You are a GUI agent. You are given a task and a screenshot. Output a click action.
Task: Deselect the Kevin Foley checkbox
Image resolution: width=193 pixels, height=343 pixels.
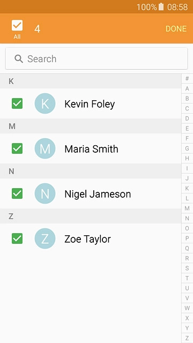coord(17,103)
